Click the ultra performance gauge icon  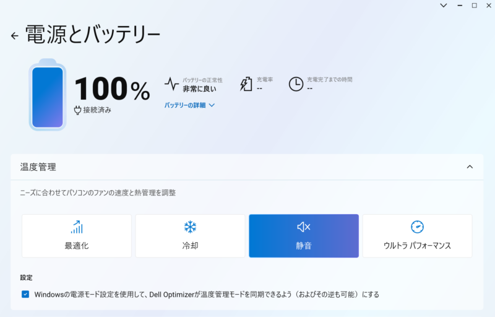click(417, 227)
